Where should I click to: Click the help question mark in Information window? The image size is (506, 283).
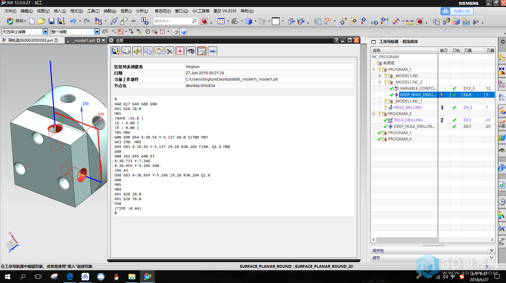336,40
